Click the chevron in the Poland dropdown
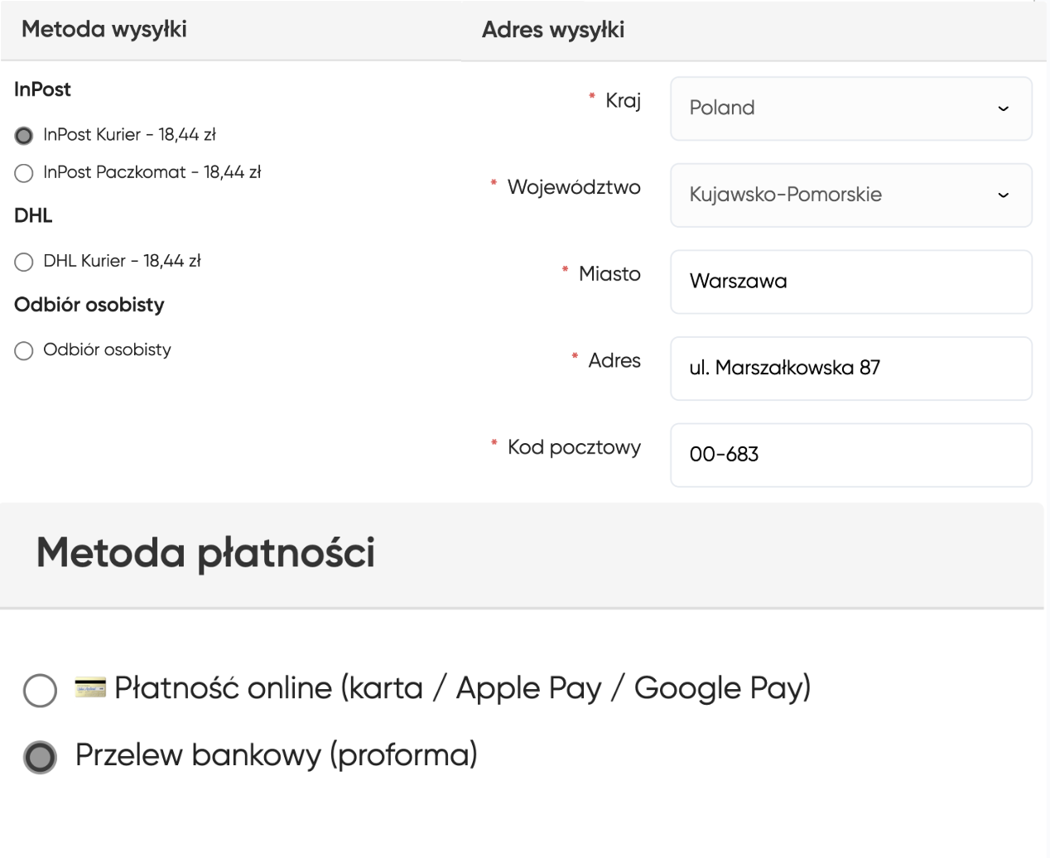 tap(1003, 108)
